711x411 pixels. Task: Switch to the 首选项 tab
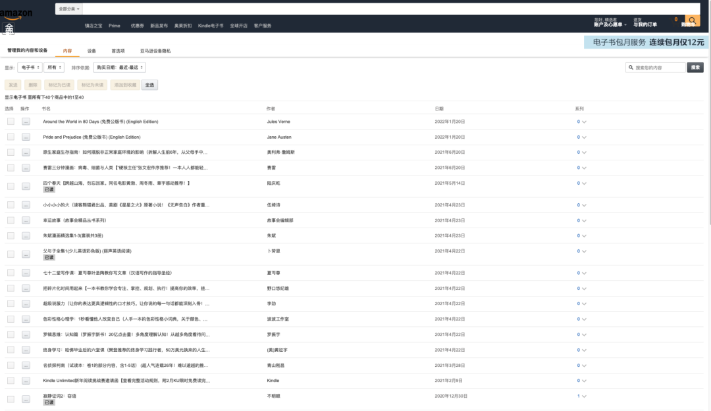[118, 51]
